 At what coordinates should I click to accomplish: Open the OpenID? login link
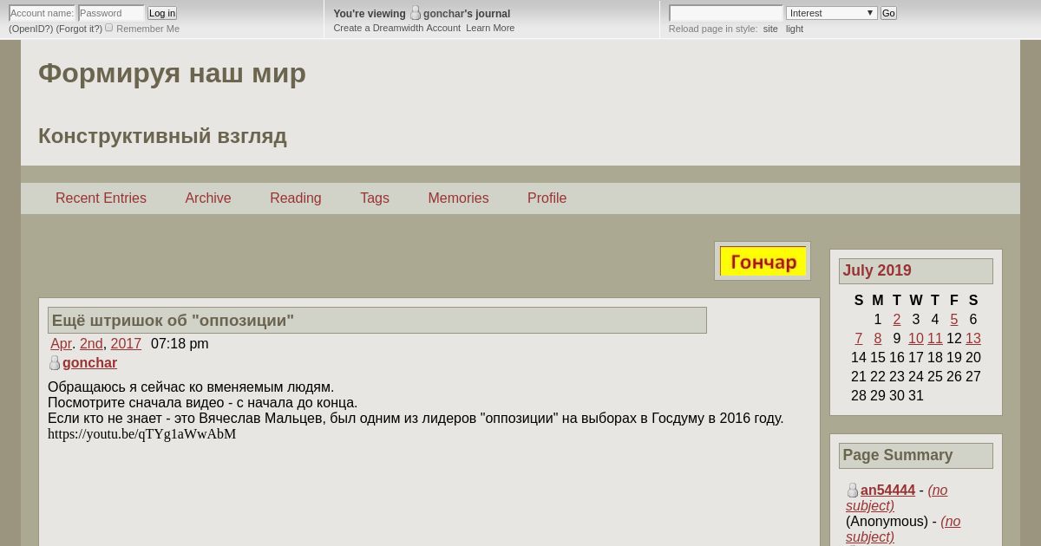[x=30, y=29]
